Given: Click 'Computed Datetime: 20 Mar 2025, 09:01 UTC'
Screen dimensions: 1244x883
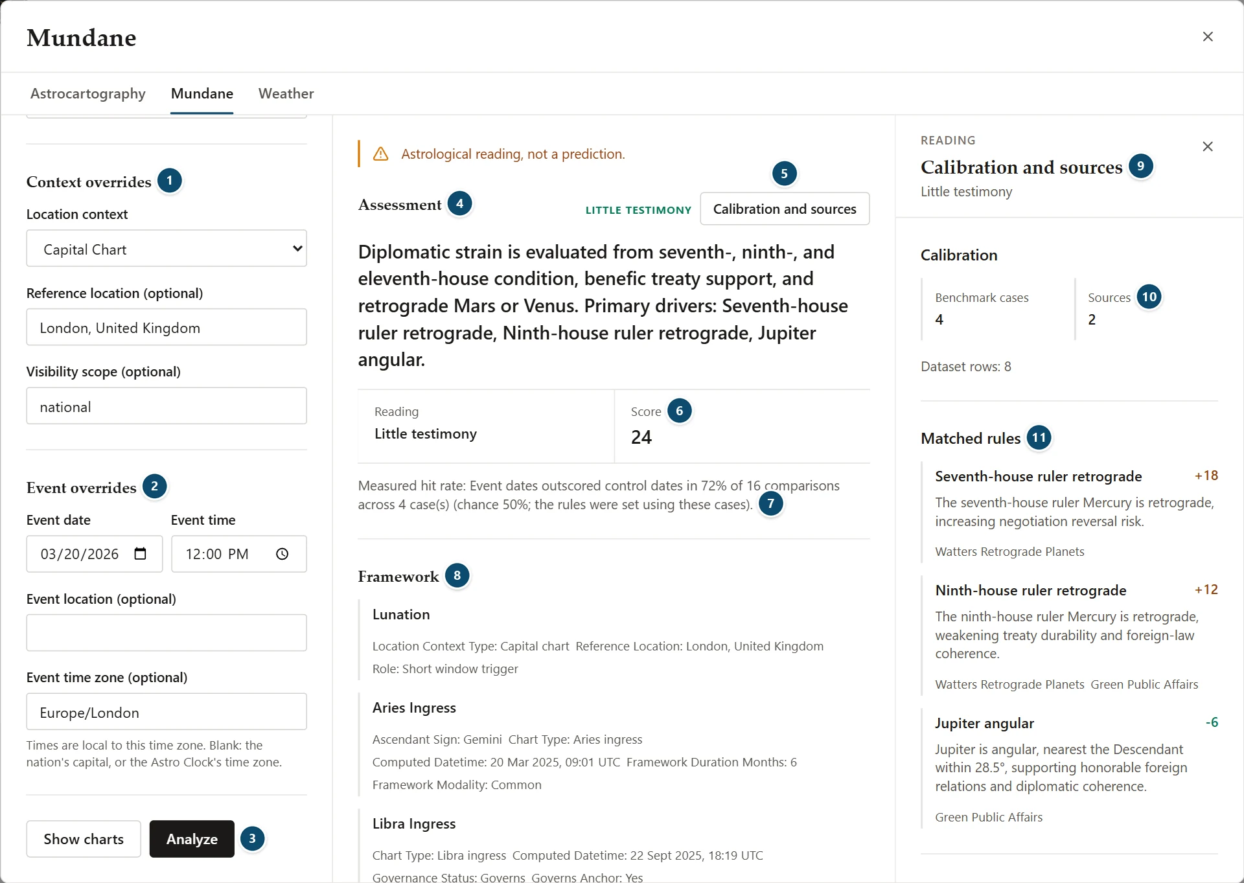Looking at the screenshot, I should (496, 763).
